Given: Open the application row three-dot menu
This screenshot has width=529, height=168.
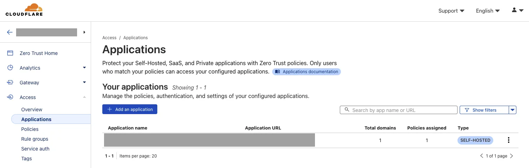Looking at the screenshot, I should (x=509, y=140).
